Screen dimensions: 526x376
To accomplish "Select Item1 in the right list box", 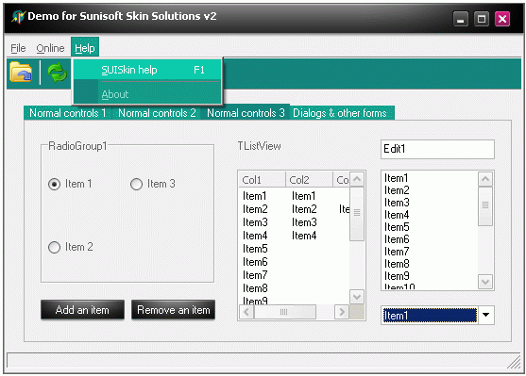I will [x=397, y=178].
